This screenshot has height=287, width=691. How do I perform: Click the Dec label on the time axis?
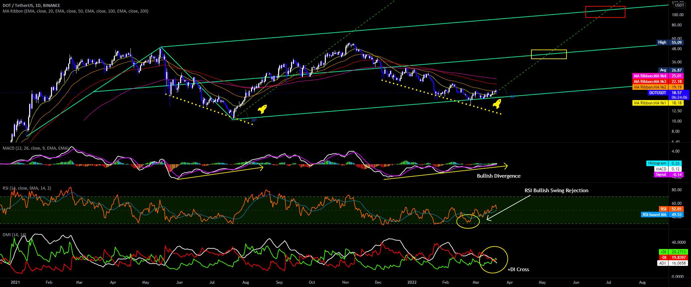[378, 282]
